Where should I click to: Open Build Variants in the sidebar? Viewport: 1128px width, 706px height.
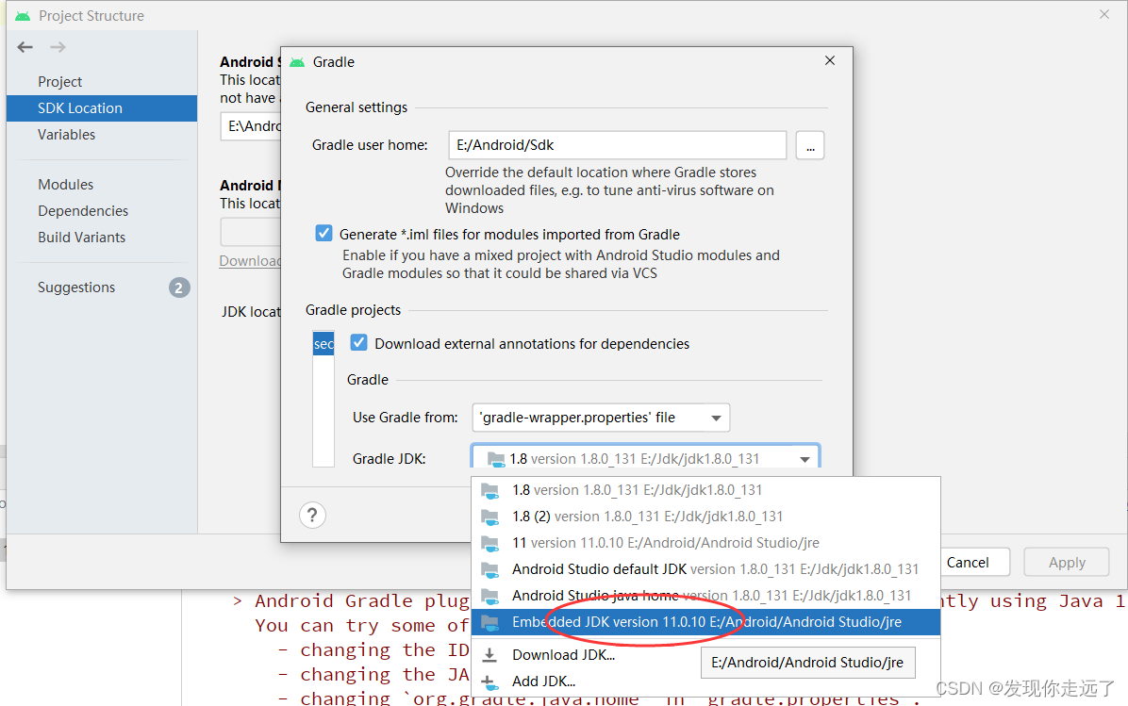[x=81, y=238]
